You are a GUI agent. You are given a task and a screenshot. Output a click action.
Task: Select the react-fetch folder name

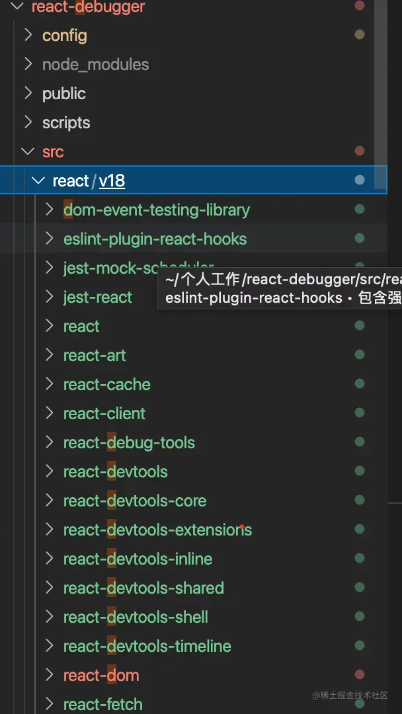[103, 705]
